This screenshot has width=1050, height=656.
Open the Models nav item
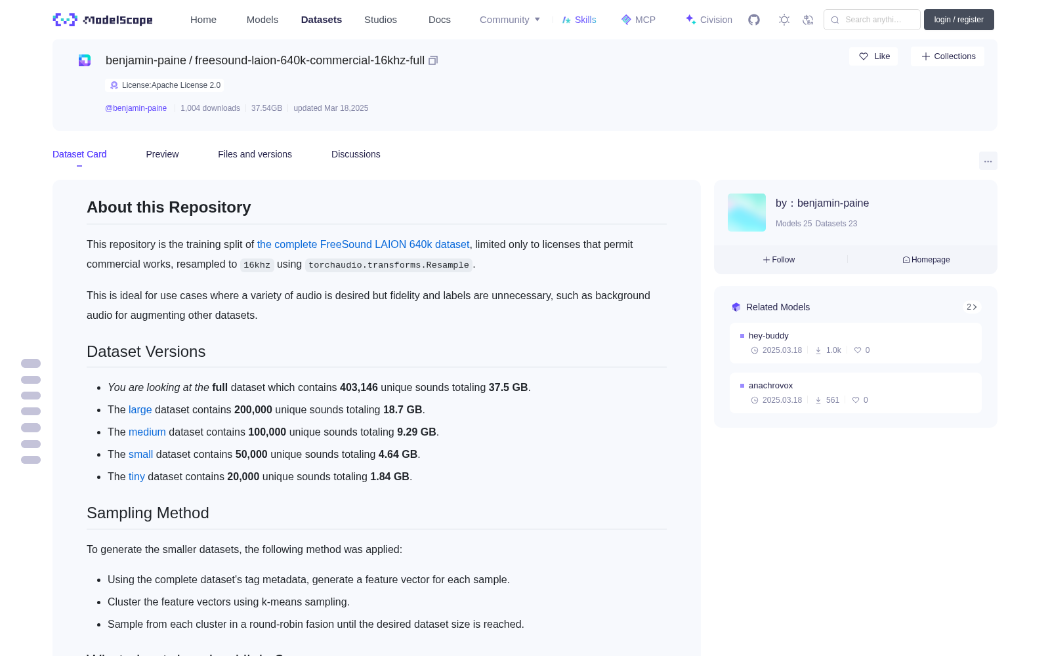pyautogui.click(x=262, y=20)
